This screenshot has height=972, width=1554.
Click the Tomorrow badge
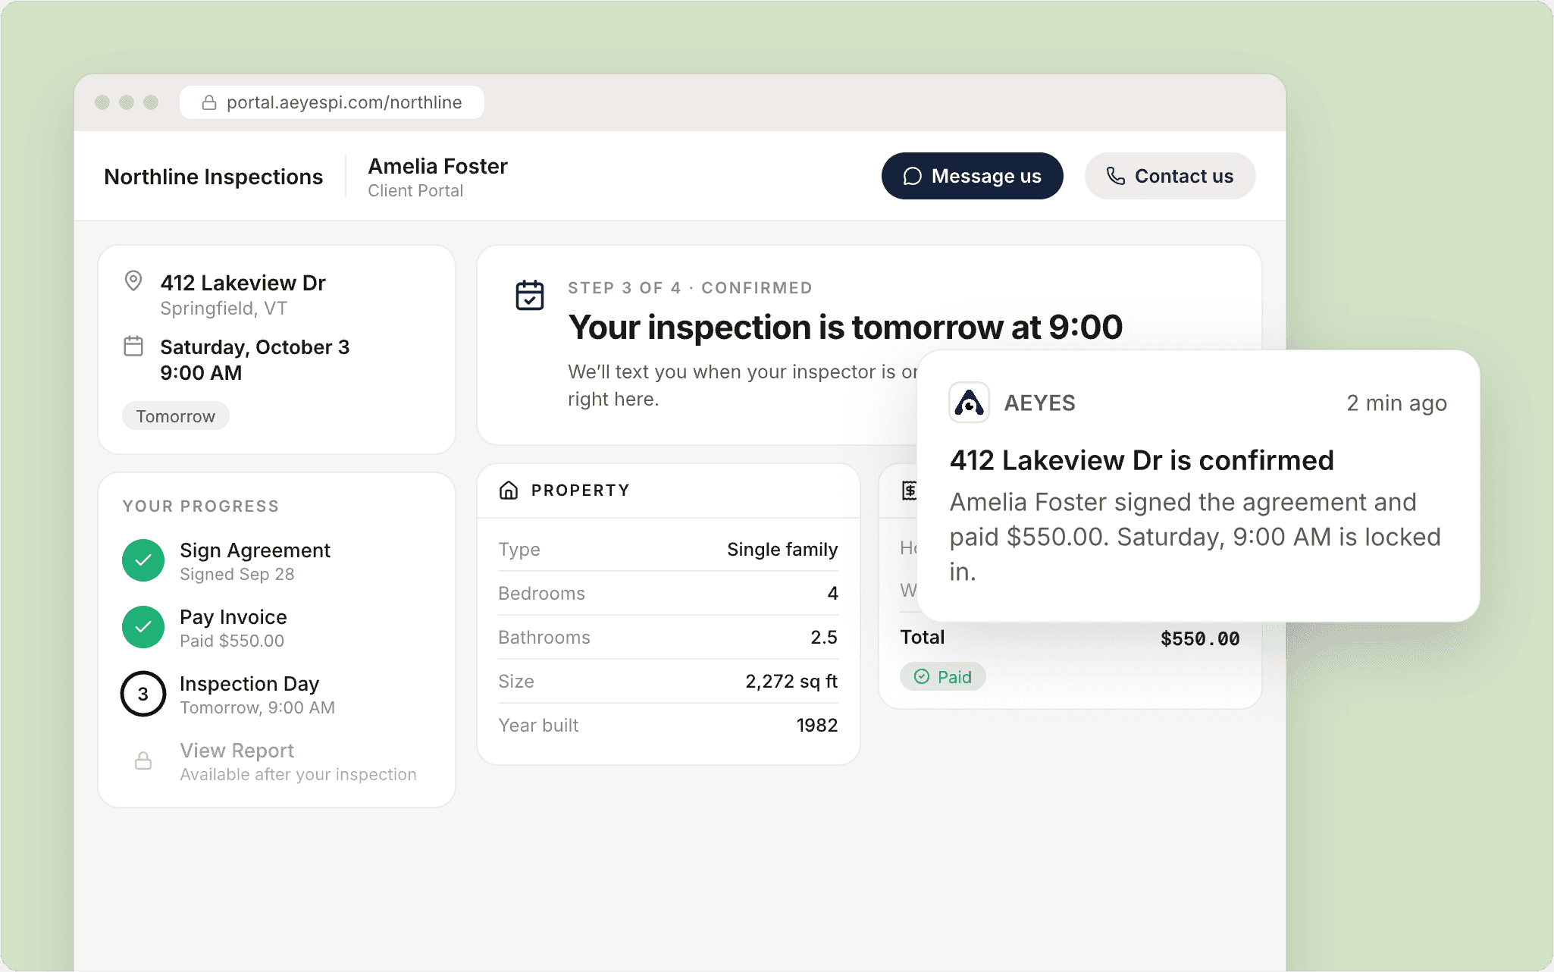[176, 415]
